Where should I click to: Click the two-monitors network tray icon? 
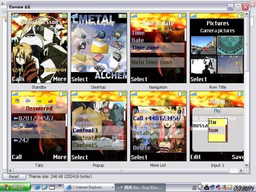[212, 187]
